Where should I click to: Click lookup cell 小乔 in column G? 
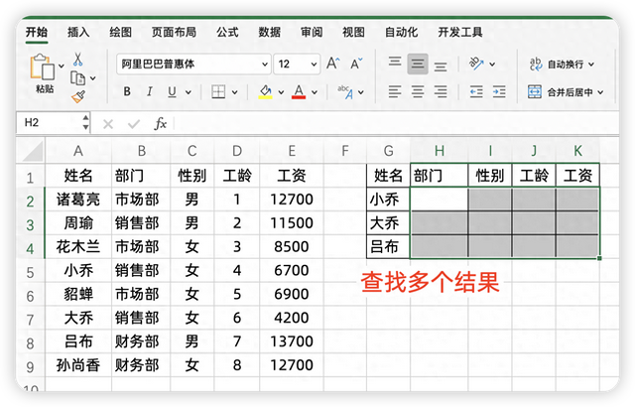388,200
